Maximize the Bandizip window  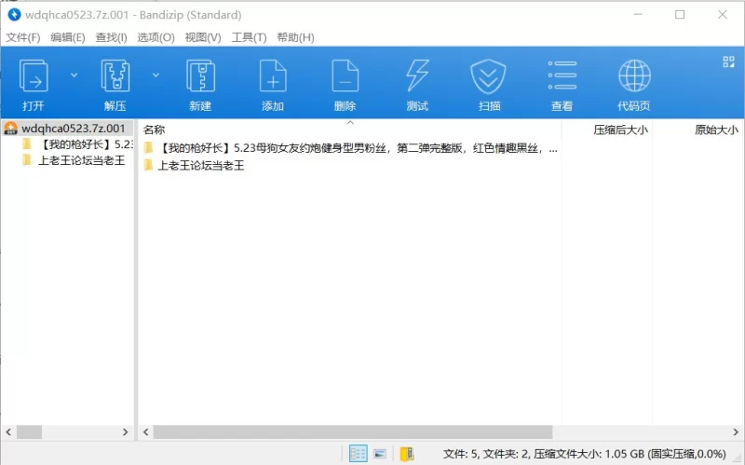680,15
